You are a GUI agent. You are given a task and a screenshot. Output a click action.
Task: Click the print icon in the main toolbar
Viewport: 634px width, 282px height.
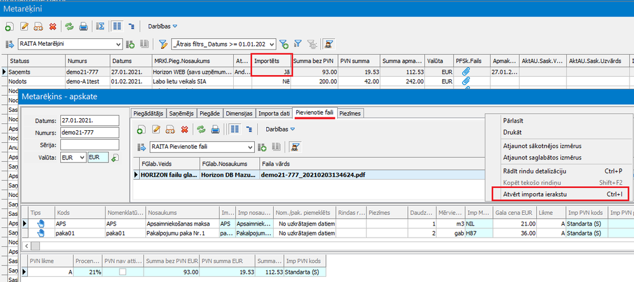point(82,27)
